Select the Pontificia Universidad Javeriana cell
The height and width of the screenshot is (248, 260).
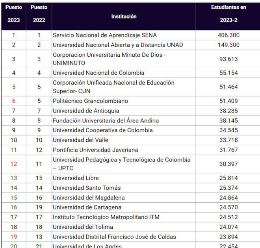tap(95, 150)
